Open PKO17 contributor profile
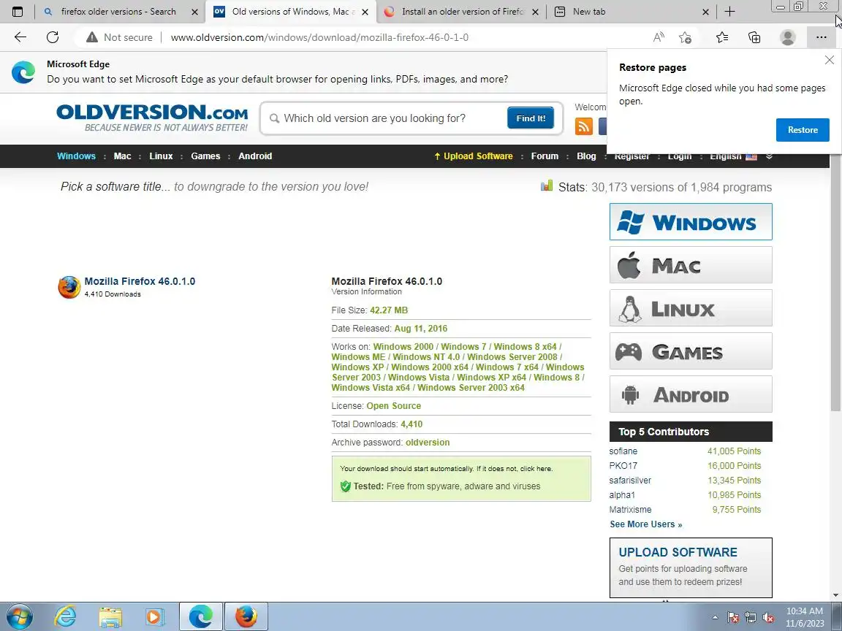The height and width of the screenshot is (631, 842). click(x=623, y=466)
